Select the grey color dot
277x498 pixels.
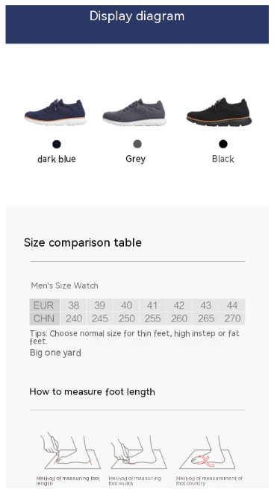137,144
